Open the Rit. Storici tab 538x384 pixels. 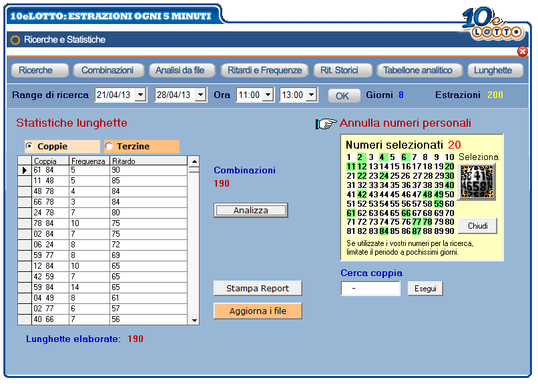tap(343, 70)
